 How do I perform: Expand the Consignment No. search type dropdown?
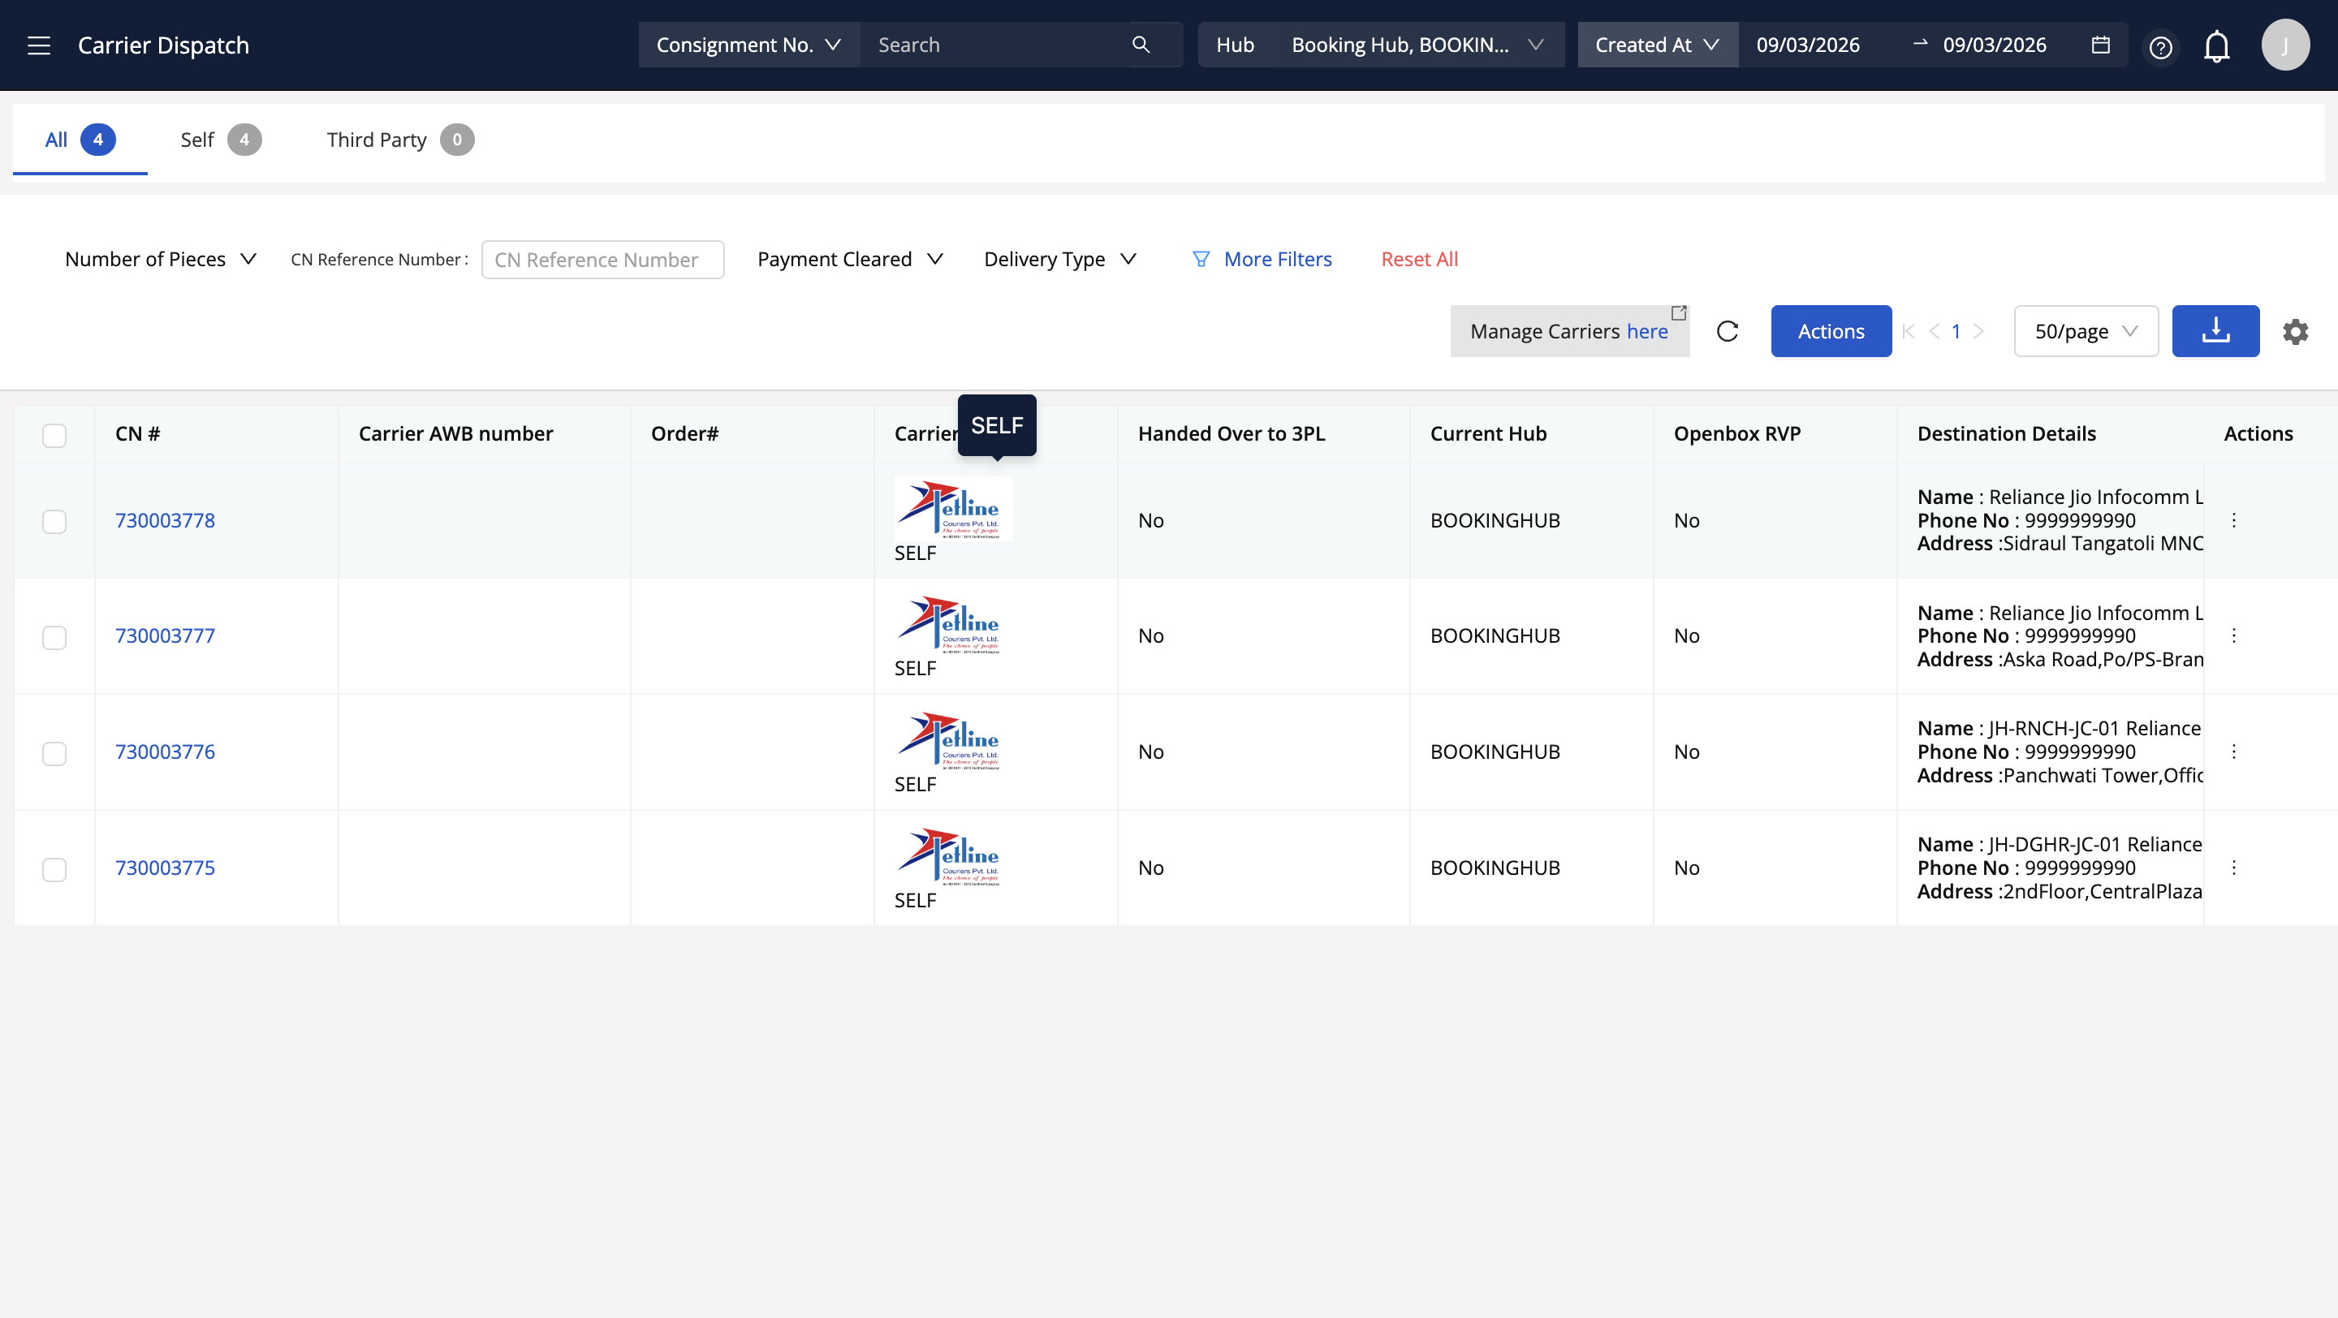[748, 45]
